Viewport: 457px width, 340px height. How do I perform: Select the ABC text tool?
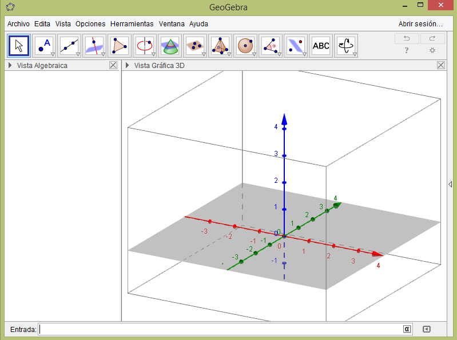coord(321,45)
